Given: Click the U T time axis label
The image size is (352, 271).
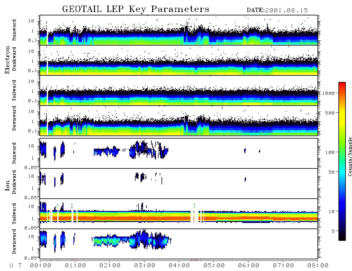Looking at the screenshot, I should click(x=16, y=266).
